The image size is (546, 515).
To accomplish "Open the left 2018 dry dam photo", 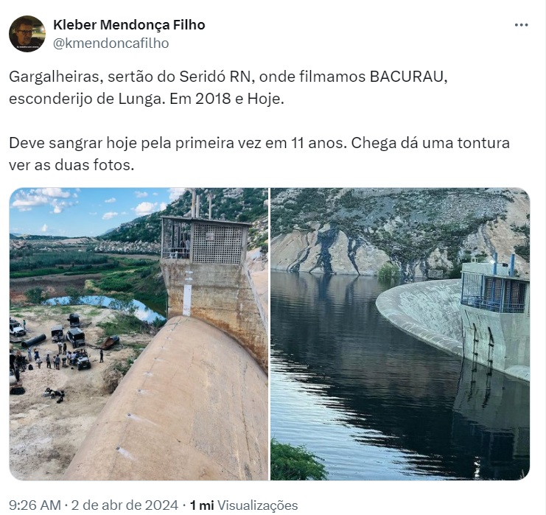I will 139,334.
